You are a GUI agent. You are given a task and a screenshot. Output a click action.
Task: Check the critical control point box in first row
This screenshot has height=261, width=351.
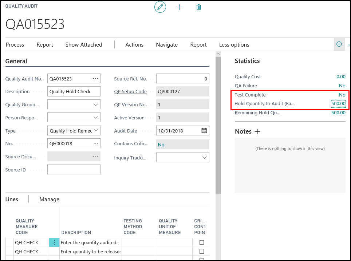pyautogui.click(x=202, y=242)
